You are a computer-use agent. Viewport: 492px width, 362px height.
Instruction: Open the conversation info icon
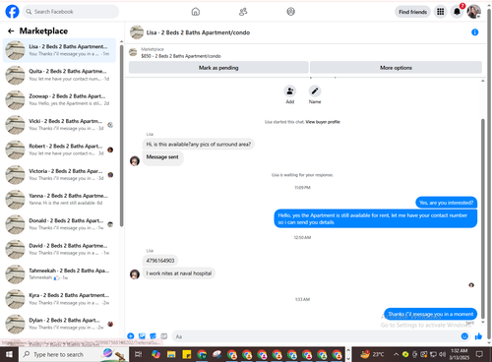coord(474,32)
